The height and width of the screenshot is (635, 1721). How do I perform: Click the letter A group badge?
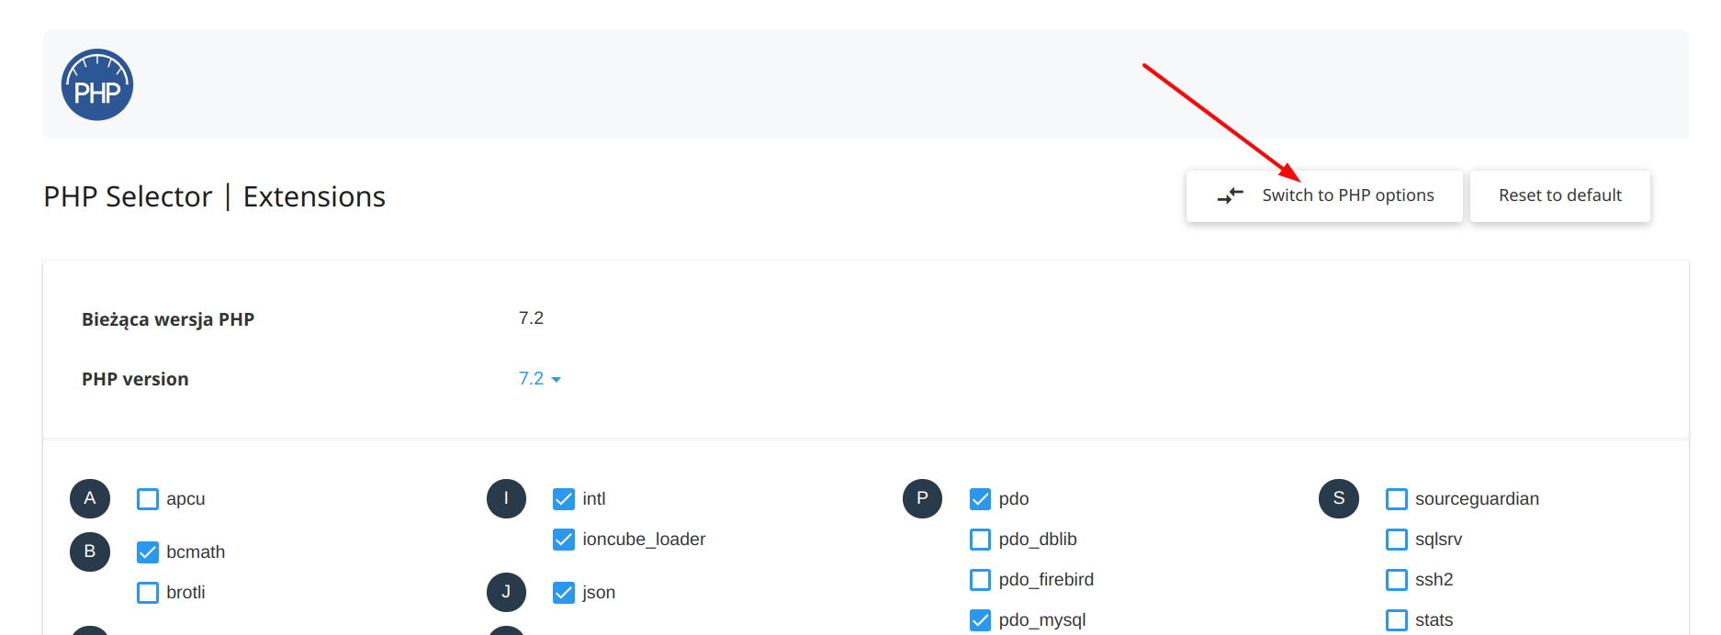click(x=90, y=498)
